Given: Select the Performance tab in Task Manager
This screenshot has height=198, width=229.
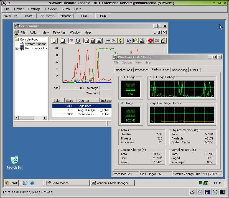Looking at the screenshot, I should (x=160, y=69).
